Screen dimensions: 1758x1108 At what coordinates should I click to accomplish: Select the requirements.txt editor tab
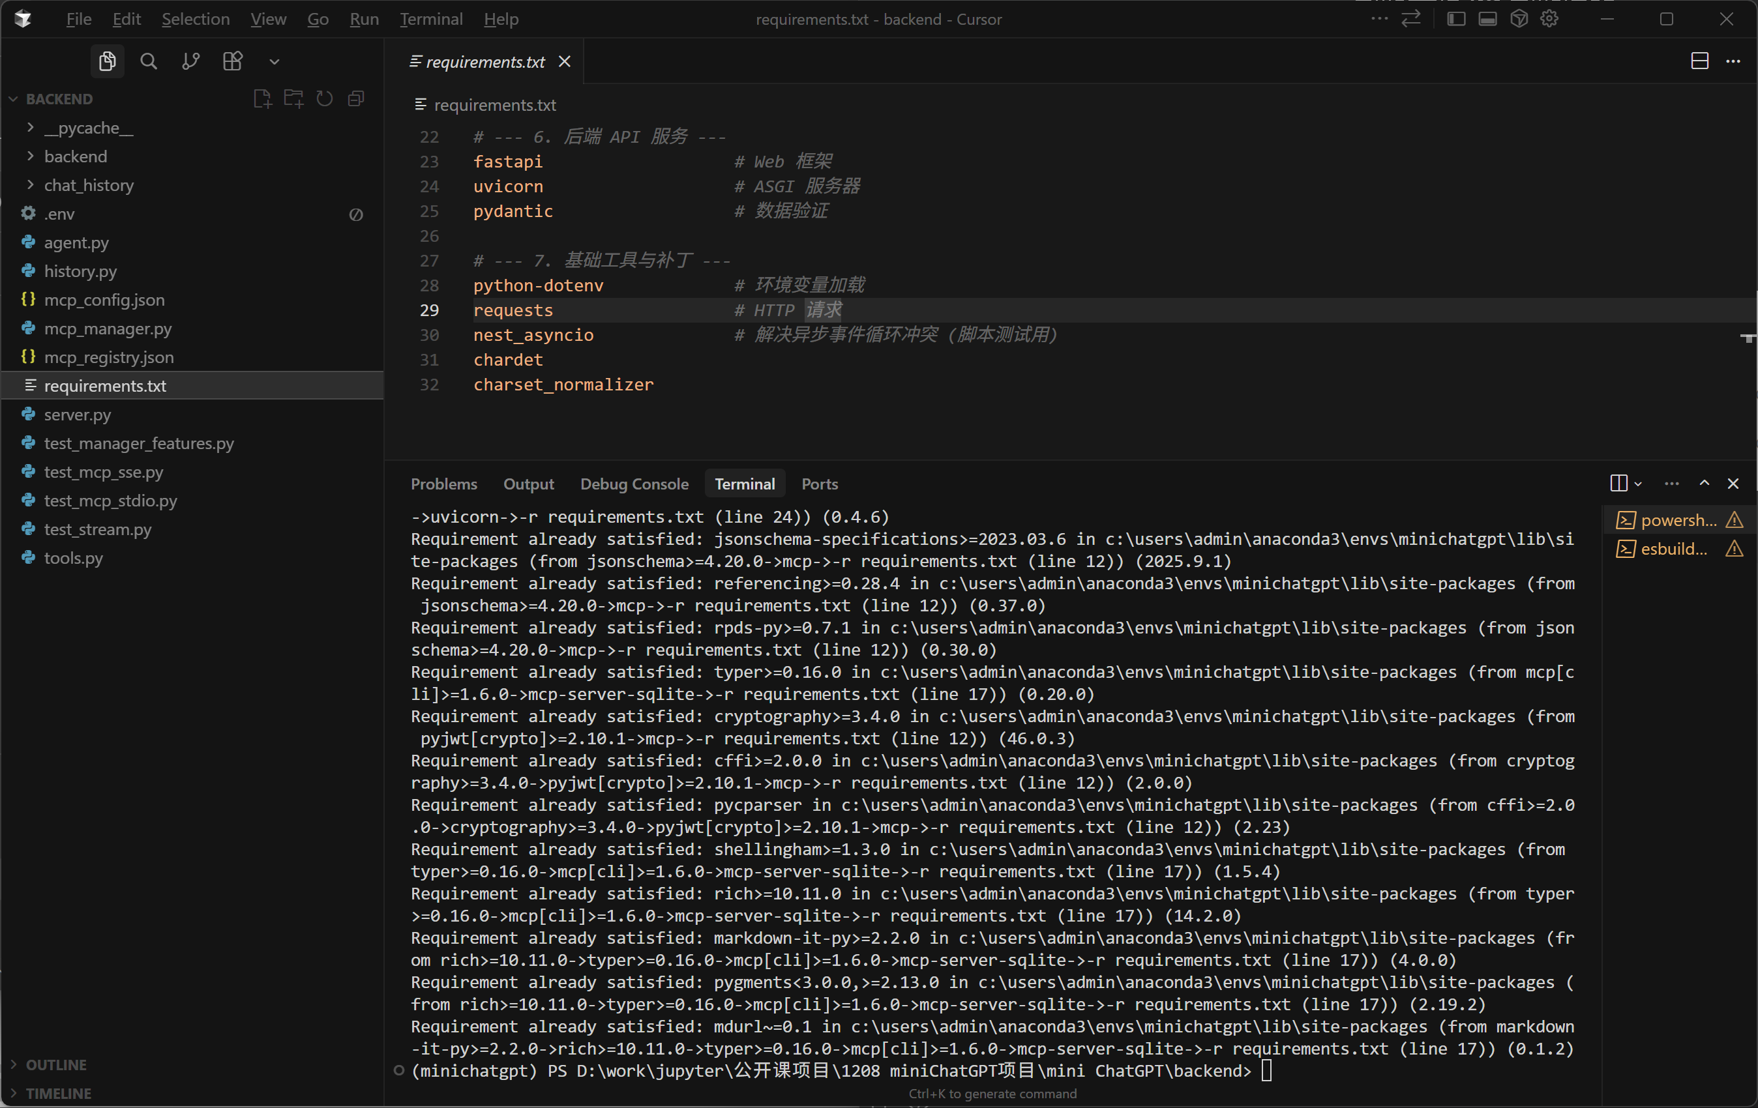[x=484, y=62]
